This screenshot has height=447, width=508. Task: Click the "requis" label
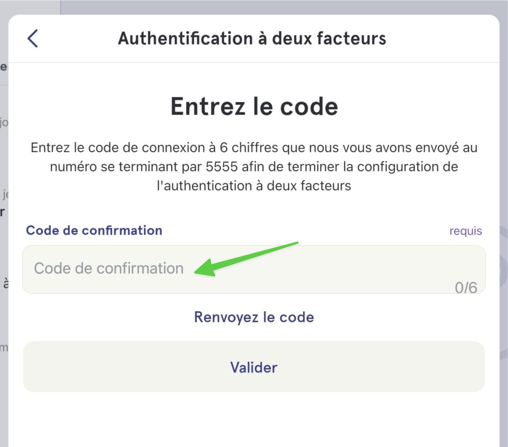click(x=466, y=231)
